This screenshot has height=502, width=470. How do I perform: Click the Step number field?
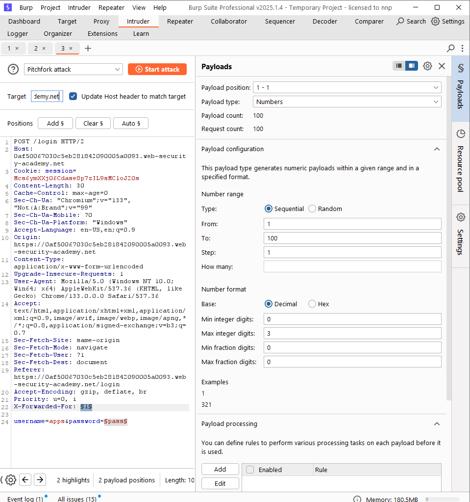click(352, 252)
